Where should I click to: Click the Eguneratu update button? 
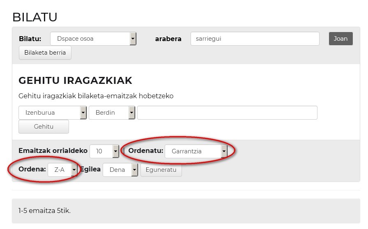tap(161, 169)
